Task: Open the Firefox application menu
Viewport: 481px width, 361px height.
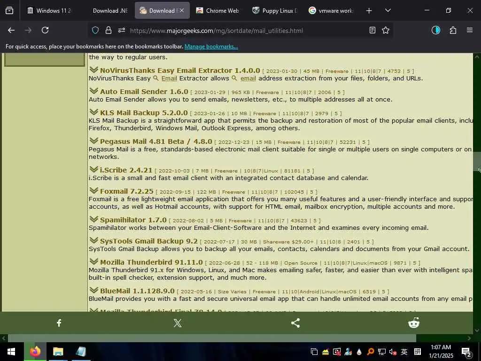Action: coord(470,30)
